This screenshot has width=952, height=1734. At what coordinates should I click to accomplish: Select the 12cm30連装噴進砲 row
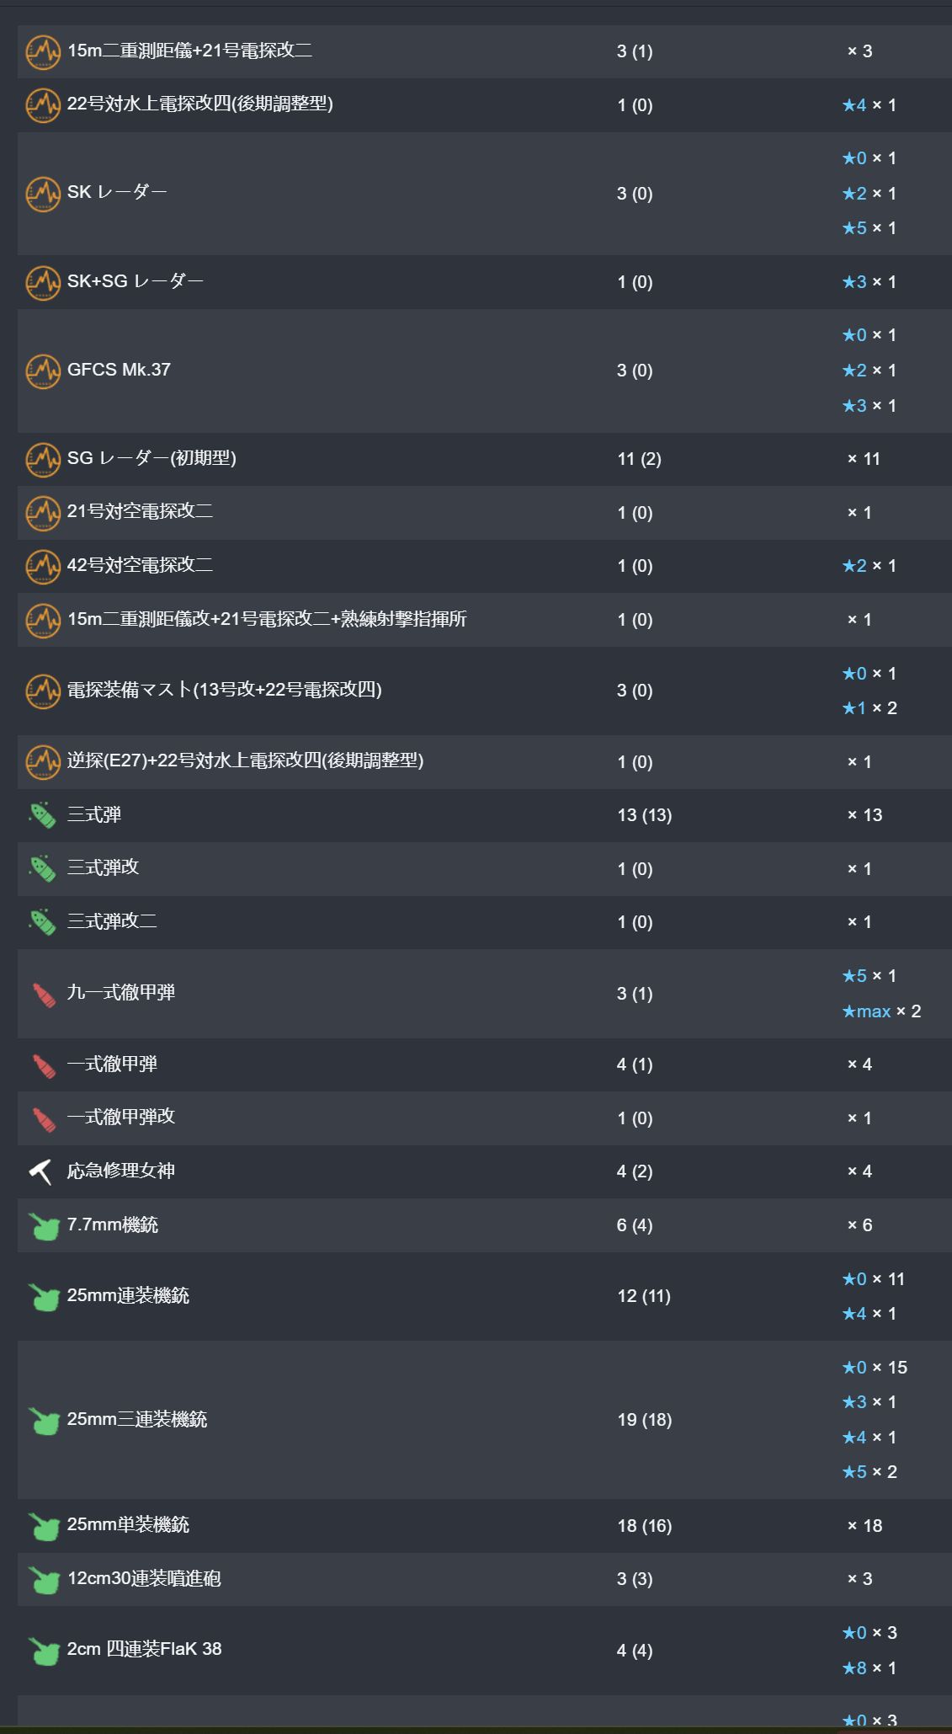(x=485, y=1579)
